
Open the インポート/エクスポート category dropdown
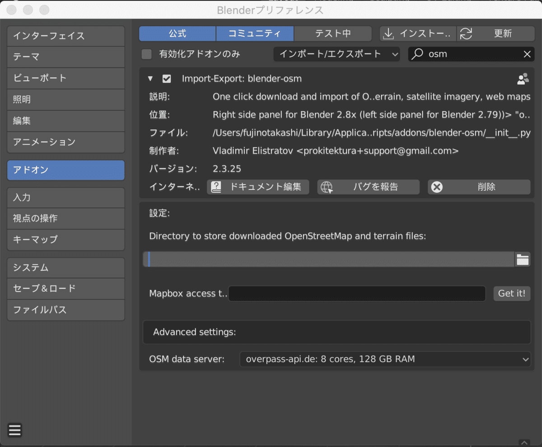point(336,54)
